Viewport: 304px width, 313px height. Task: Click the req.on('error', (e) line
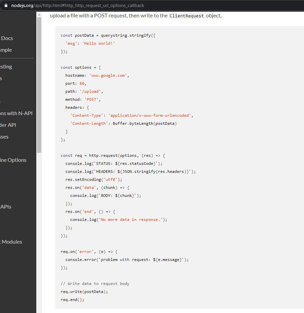pos(89,252)
